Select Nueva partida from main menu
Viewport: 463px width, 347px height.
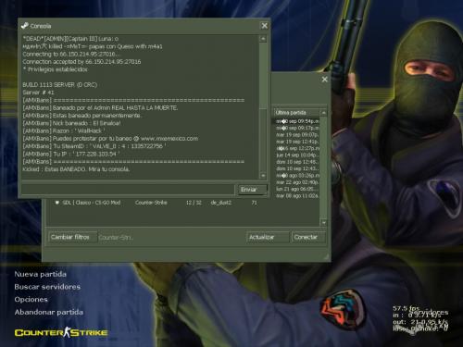pyautogui.click(x=40, y=274)
